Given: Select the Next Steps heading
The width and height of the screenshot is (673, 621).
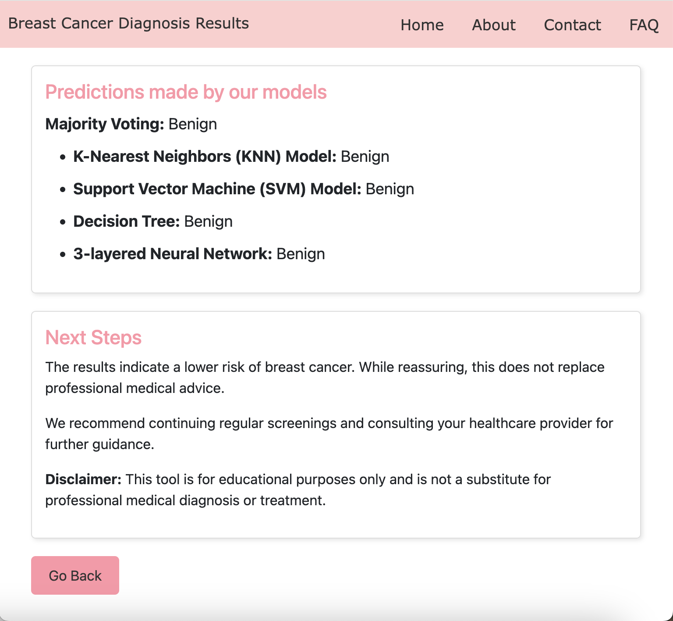Looking at the screenshot, I should pyautogui.click(x=93, y=338).
